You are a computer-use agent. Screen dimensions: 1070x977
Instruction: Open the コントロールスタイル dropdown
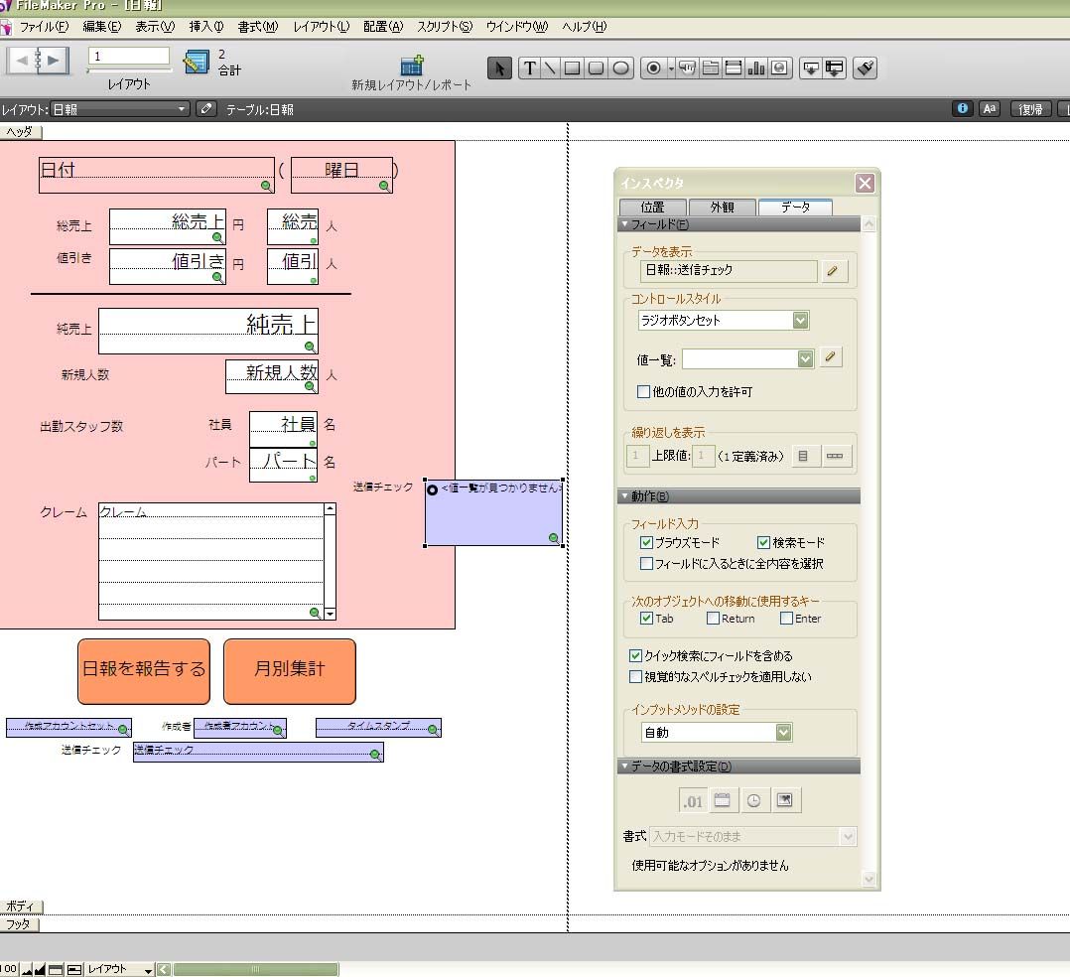click(x=801, y=321)
